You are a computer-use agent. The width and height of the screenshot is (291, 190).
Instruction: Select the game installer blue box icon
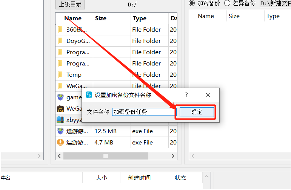(x=60, y=97)
